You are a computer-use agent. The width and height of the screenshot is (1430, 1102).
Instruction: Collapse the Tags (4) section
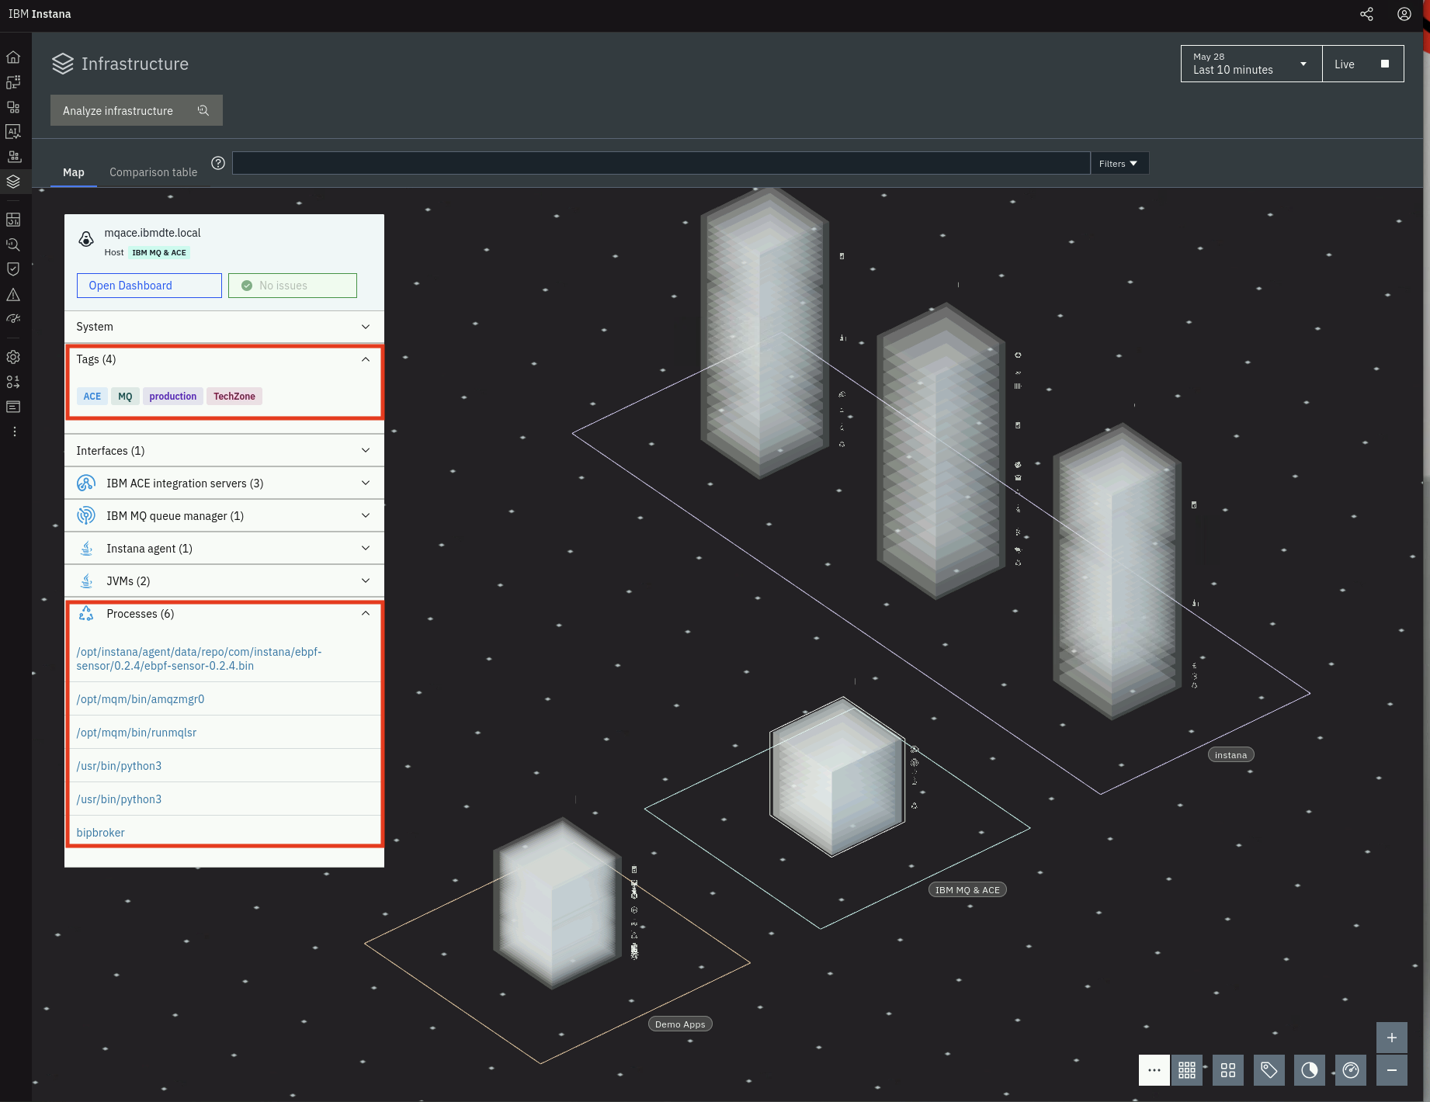coord(224,359)
